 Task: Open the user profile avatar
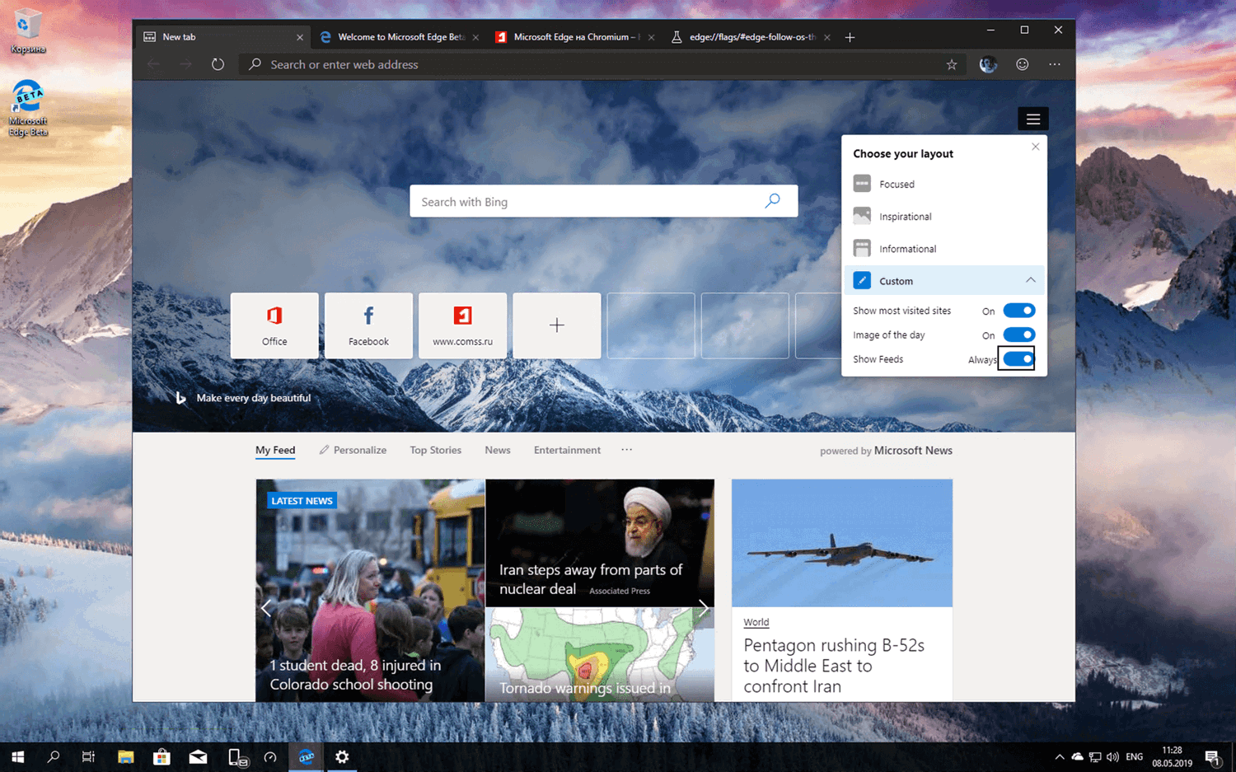[988, 64]
